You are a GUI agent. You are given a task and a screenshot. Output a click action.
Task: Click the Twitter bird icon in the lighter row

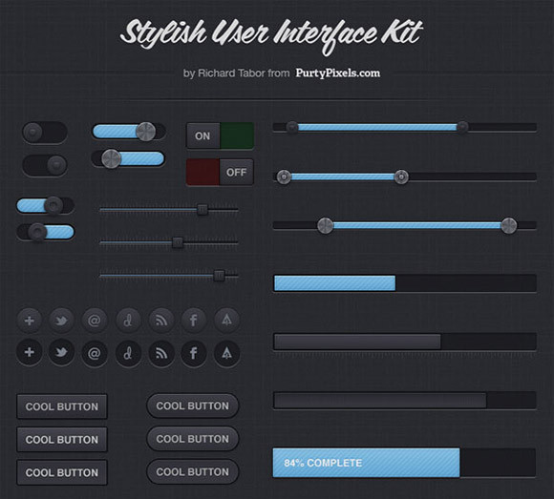coord(61,321)
